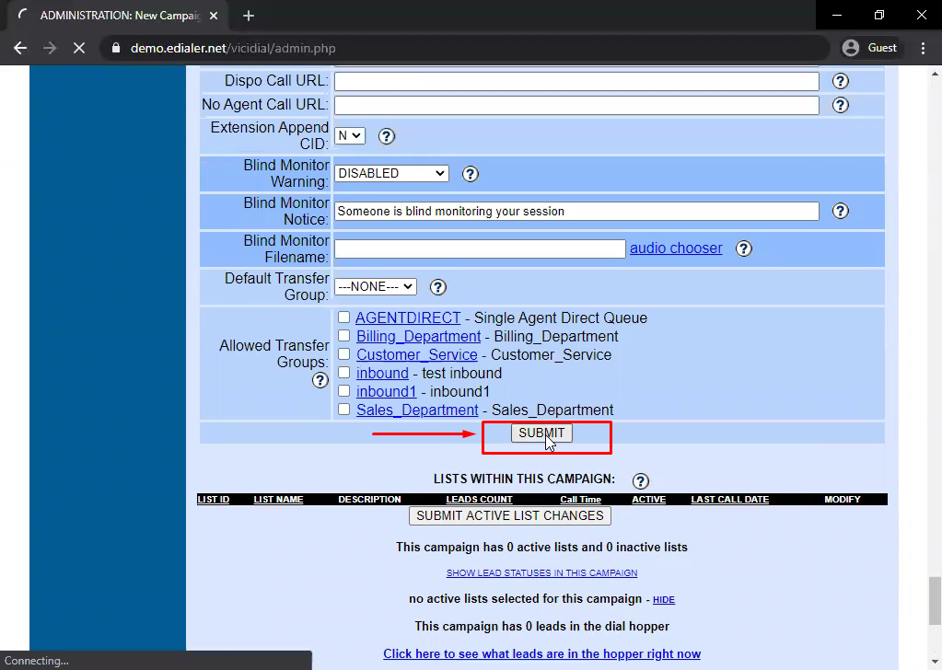Check the Billing_Department transfer group
942x670 pixels.
click(x=343, y=336)
